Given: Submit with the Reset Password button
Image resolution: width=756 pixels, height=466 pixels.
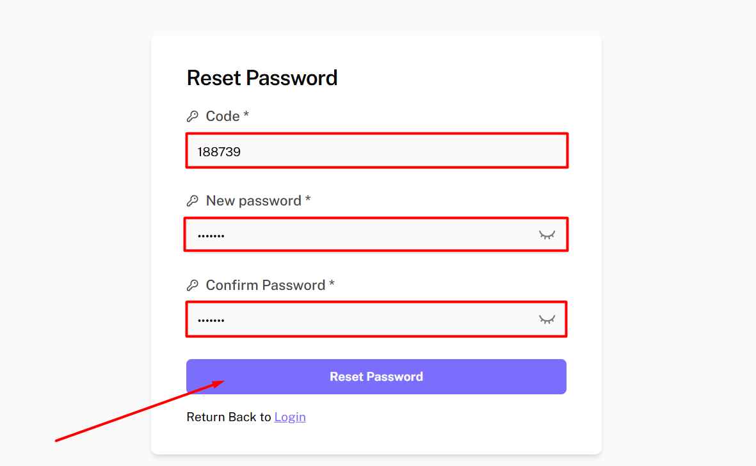Looking at the screenshot, I should pos(376,376).
